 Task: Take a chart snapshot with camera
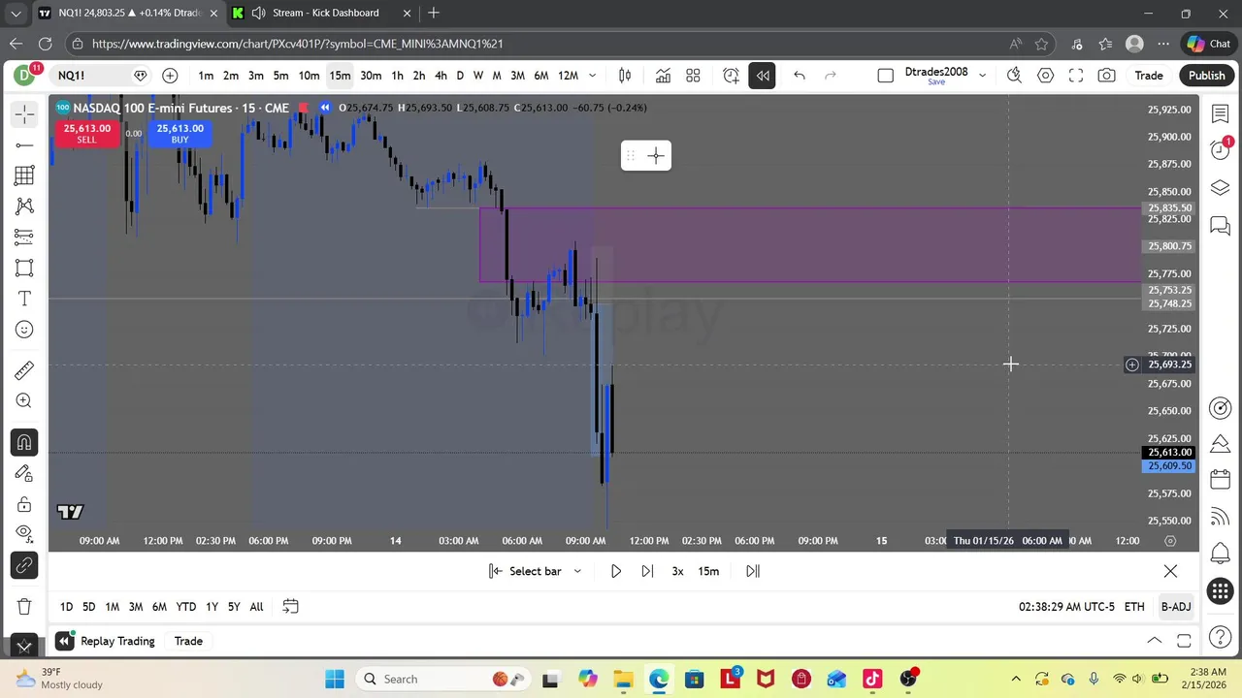coord(1107,76)
